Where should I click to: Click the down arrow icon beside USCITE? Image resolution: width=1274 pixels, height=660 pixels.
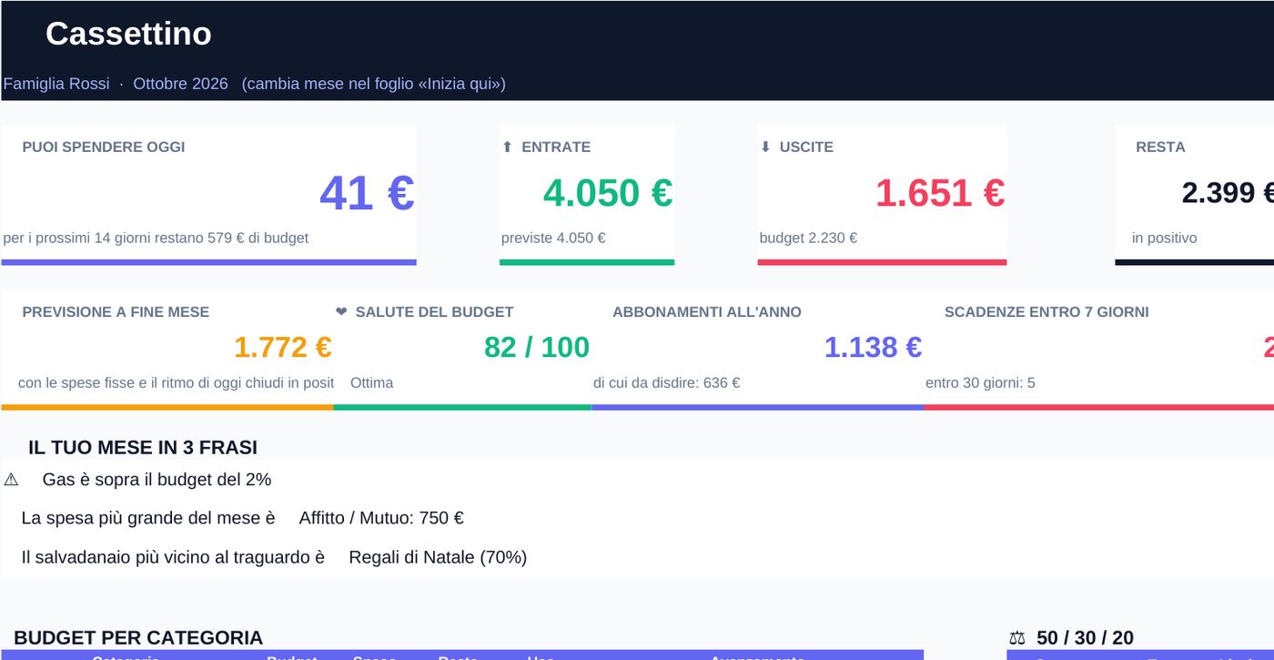coord(765,147)
